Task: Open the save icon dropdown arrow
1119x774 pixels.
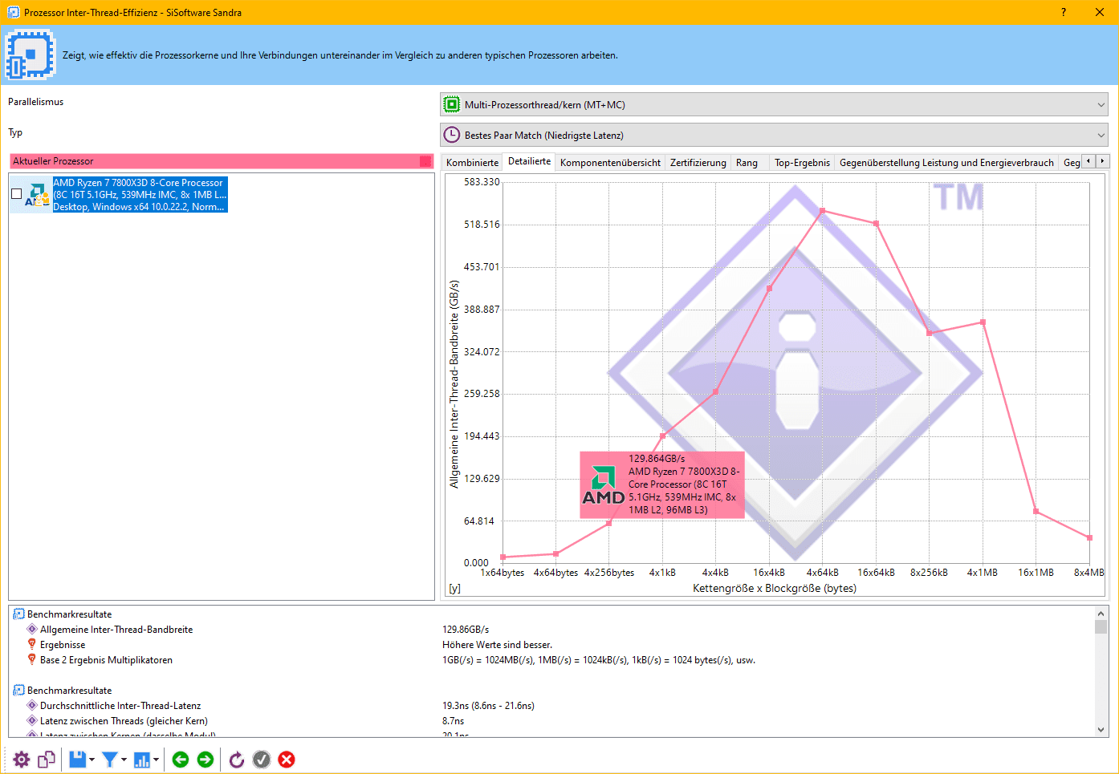Action: pyautogui.click(x=92, y=760)
